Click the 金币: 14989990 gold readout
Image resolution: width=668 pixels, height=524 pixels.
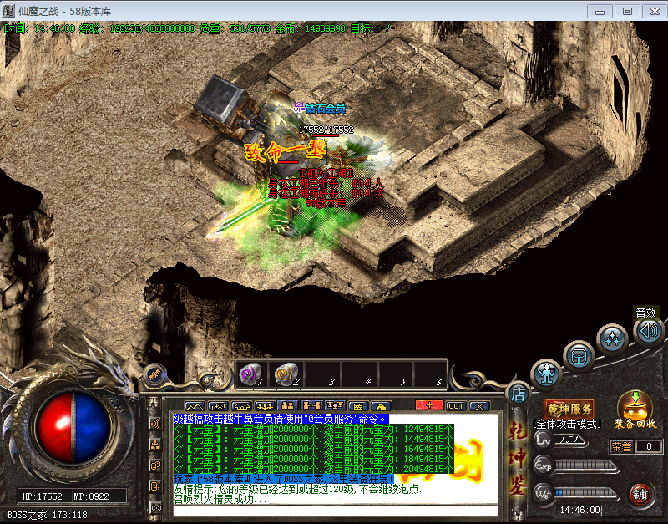(x=310, y=28)
